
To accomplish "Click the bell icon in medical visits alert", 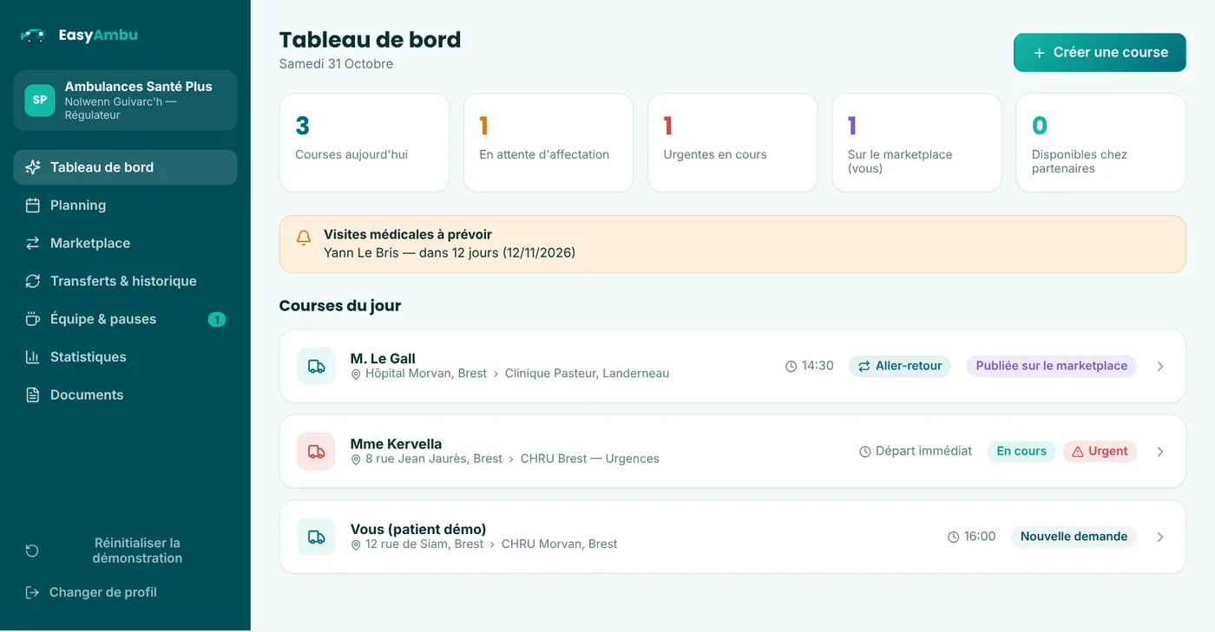I will (x=304, y=238).
